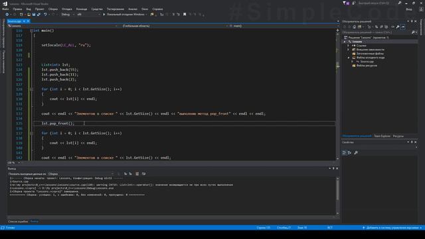Image resolution: width=425 pixels, height=239 pixels.
Task: Open the editor zoom level dropdown
Action: click(x=13, y=163)
